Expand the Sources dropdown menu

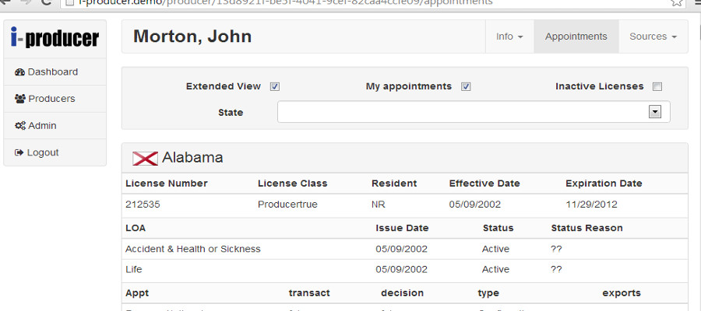(653, 37)
